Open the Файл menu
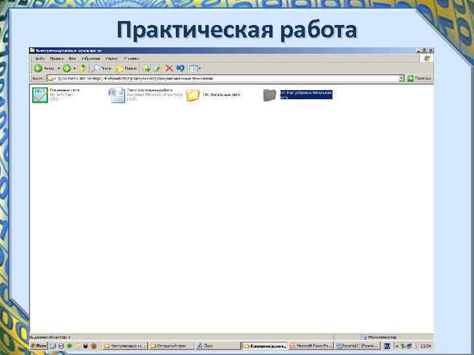The width and height of the screenshot is (474, 355). (40, 59)
